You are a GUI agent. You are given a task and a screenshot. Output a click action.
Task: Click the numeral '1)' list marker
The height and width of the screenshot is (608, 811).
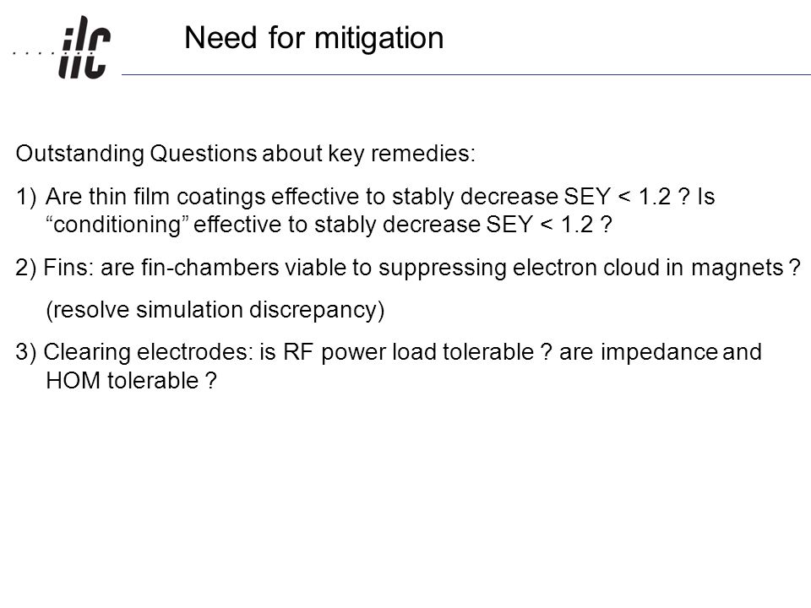point(26,197)
